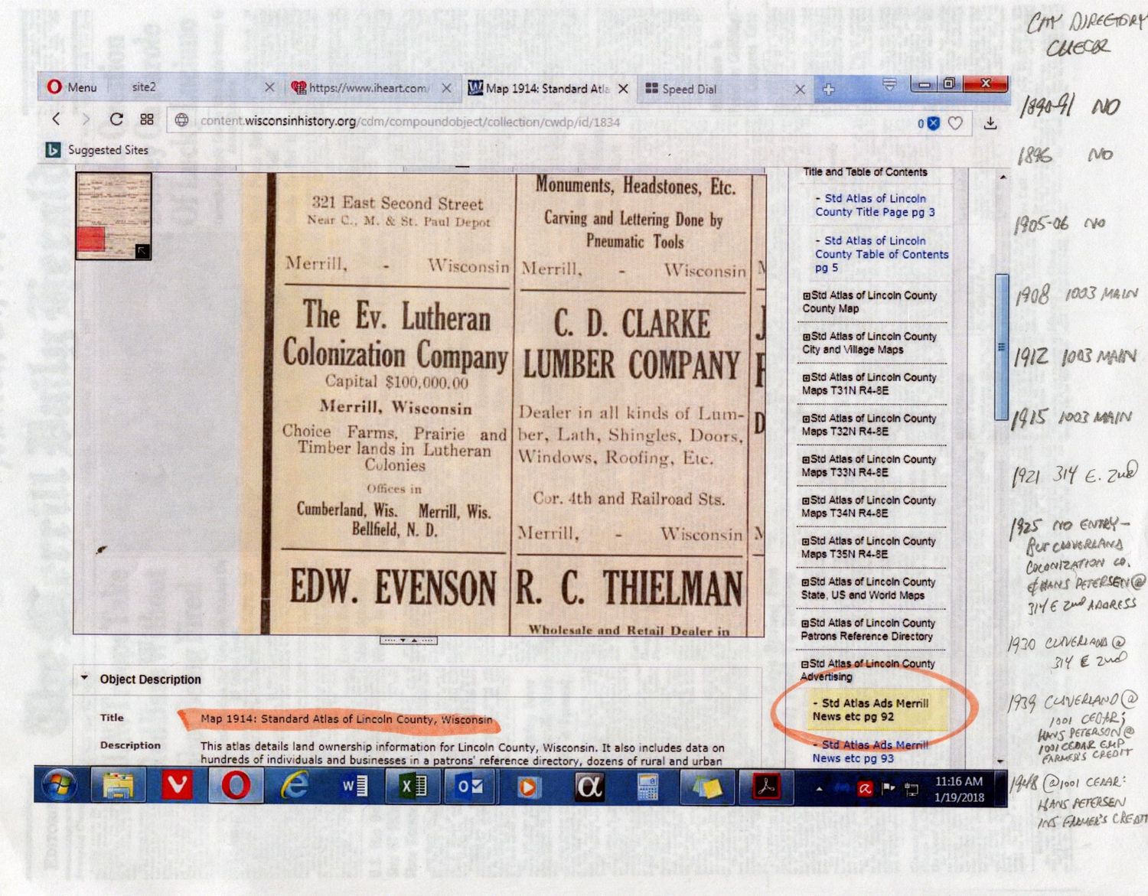The image size is (1148, 896).
Task: Close the Speed Dial tab
Action: click(x=800, y=90)
